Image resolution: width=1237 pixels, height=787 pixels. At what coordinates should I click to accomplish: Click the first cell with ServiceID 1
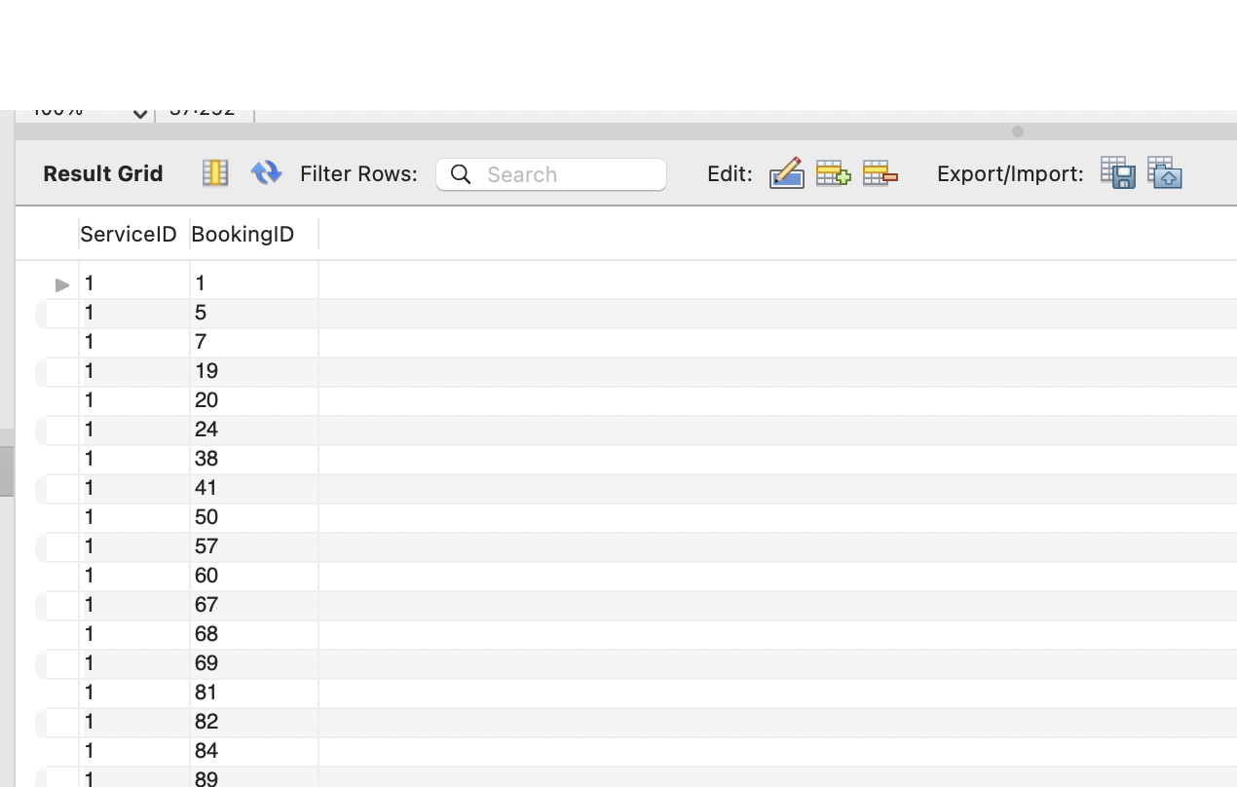click(x=90, y=283)
